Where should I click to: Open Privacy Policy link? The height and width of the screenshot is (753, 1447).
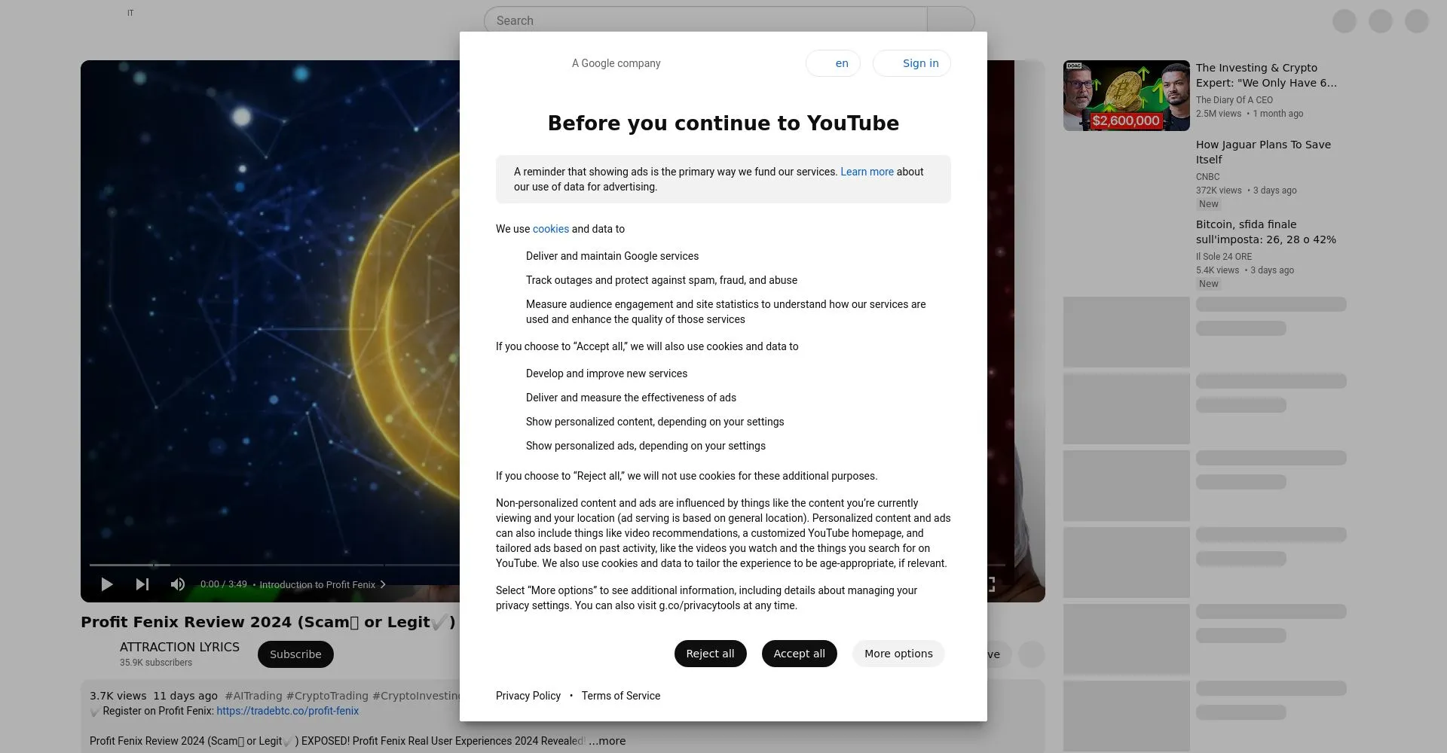click(528, 696)
